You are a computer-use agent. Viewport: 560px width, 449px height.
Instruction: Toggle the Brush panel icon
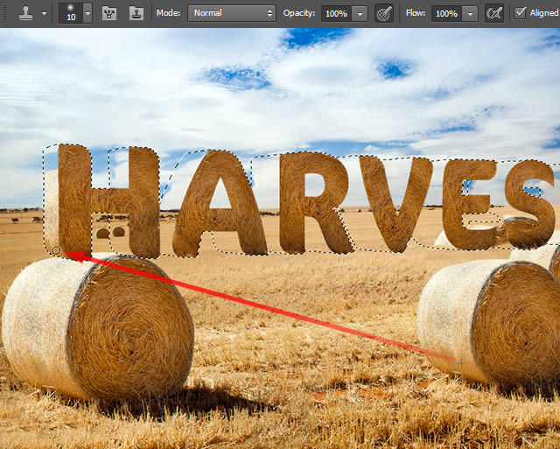click(109, 14)
